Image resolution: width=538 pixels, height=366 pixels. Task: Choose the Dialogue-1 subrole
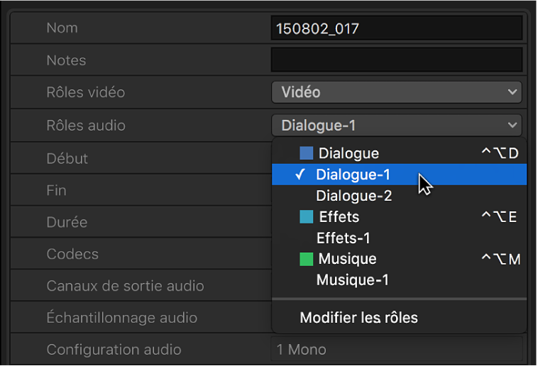(353, 174)
